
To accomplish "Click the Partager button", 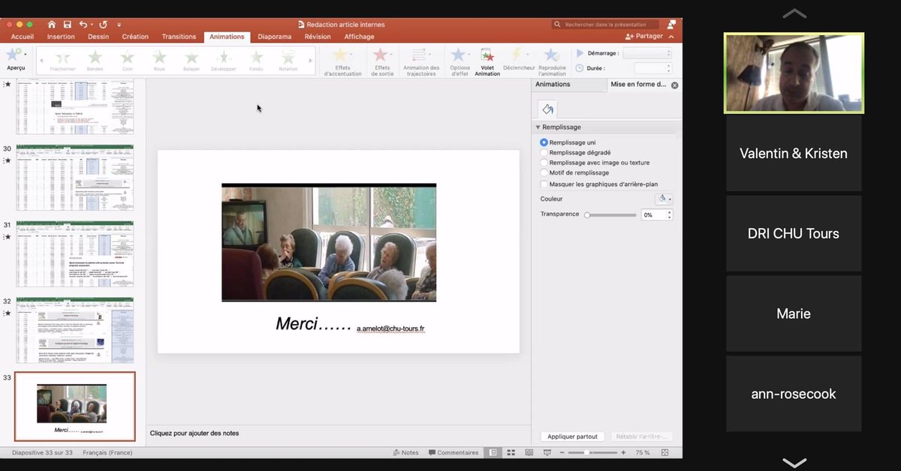I will click(x=645, y=36).
